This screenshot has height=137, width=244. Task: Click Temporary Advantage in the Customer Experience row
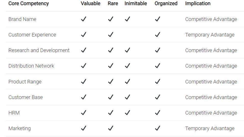(x=210, y=35)
